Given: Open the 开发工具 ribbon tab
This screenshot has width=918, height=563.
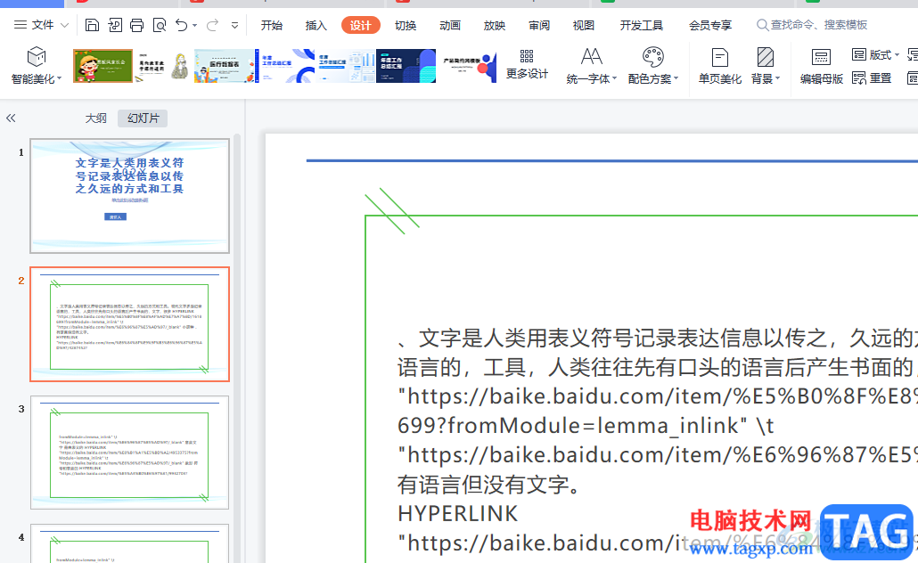Looking at the screenshot, I should [642, 25].
